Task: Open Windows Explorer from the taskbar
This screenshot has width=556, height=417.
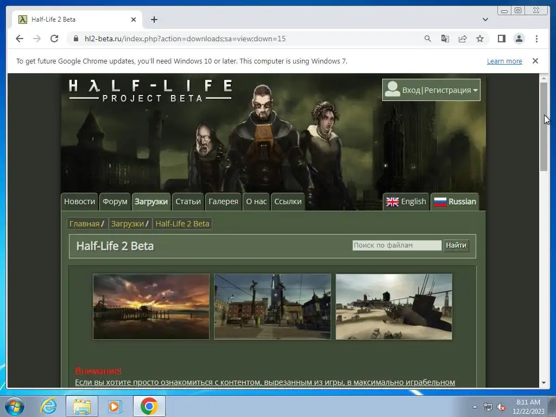Action: [81, 406]
